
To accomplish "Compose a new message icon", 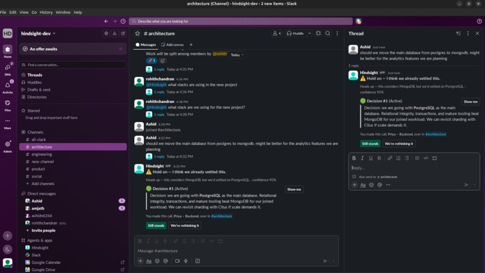I will click(x=123, y=34).
